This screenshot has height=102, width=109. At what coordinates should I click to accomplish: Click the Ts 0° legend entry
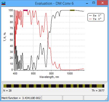[96, 19]
